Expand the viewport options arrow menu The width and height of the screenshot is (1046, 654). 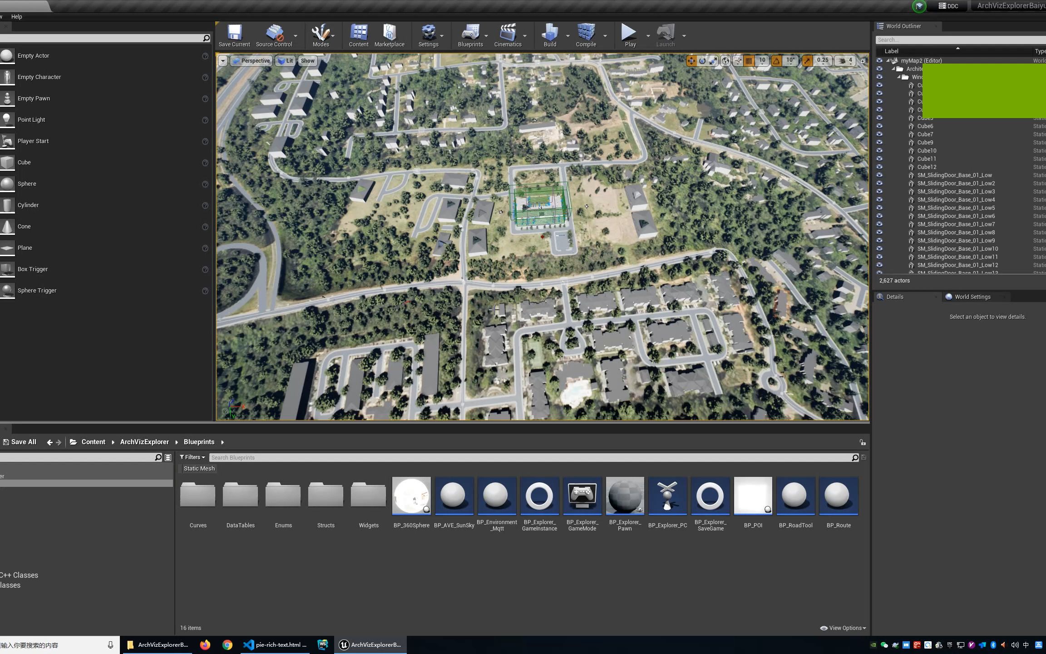coord(223,61)
